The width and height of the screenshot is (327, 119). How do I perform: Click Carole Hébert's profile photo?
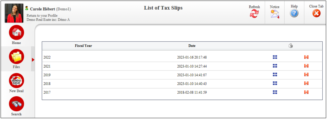(14, 13)
